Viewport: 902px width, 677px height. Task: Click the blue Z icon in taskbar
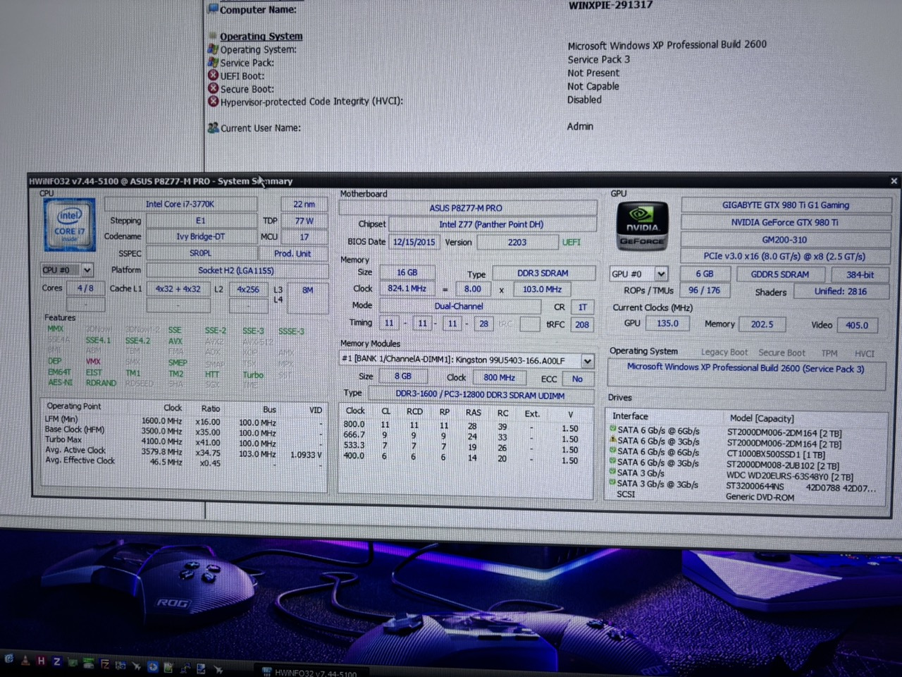click(x=56, y=662)
